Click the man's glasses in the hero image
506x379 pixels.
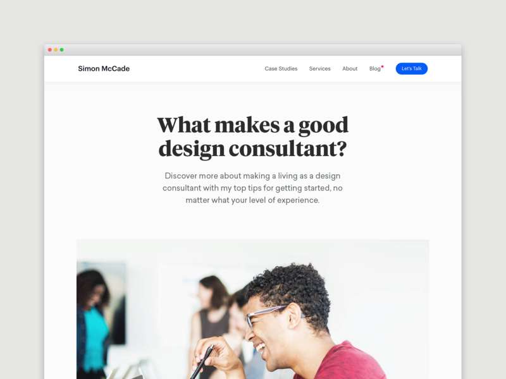pos(266,314)
